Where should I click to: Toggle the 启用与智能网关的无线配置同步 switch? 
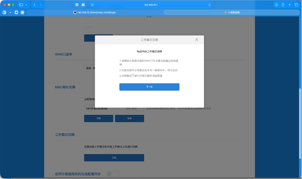[113, 174]
